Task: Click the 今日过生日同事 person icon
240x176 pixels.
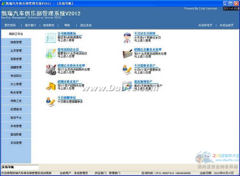Action: pos(127,38)
